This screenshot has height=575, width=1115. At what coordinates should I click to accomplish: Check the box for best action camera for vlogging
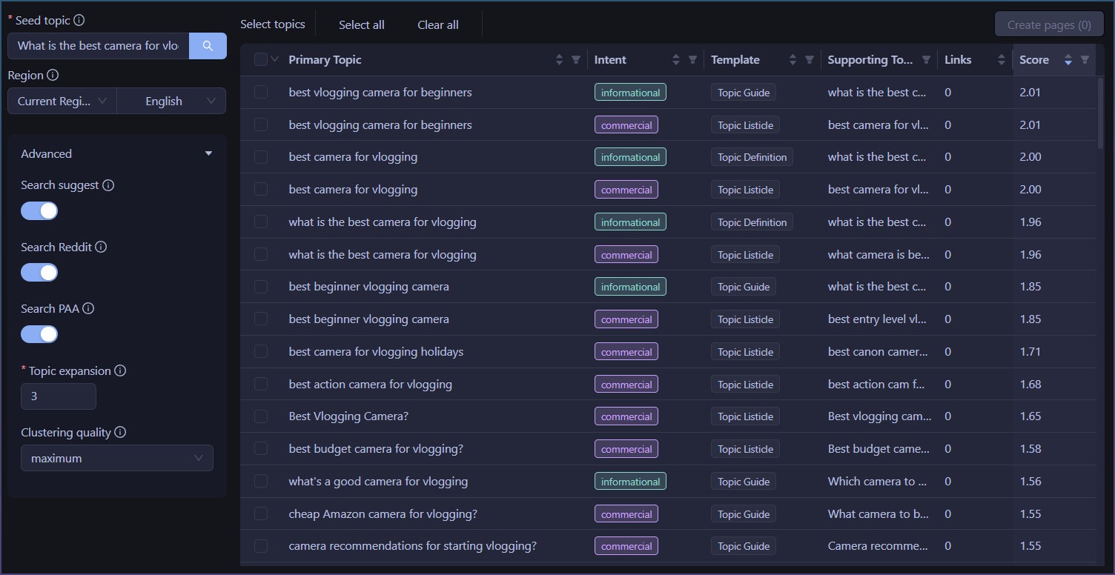click(x=261, y=384)
